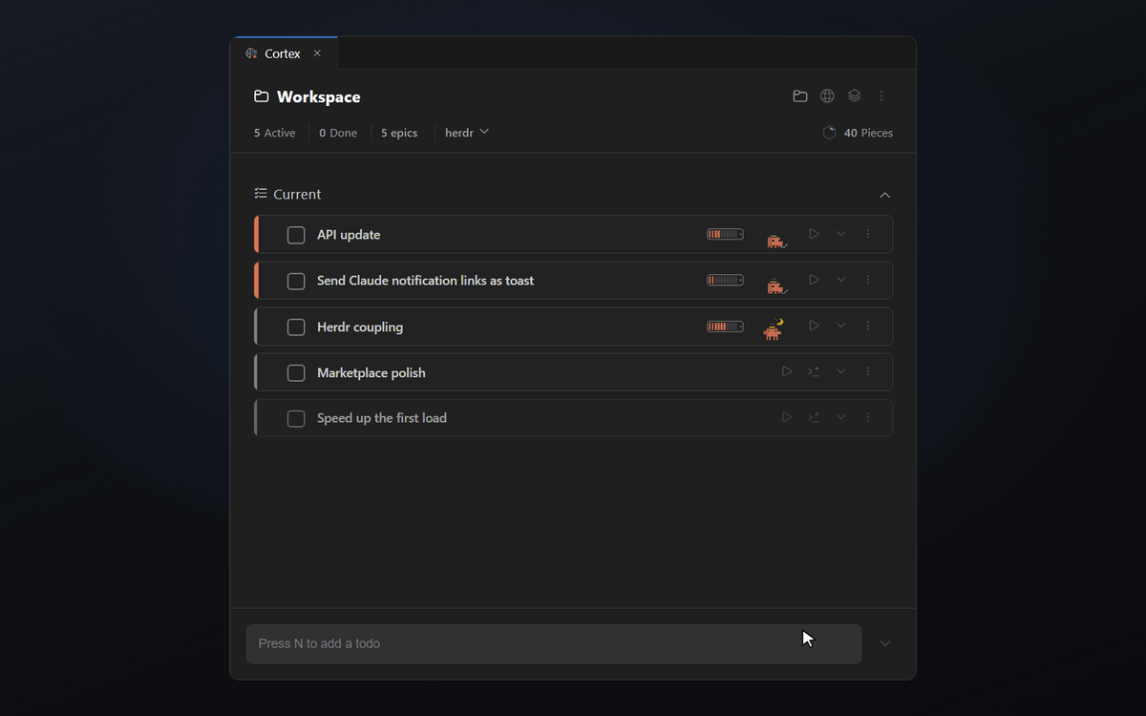Open Send Claude notification links as toast title
Image resolution: width=1146 pixels, height=716 pixels.
click(x=425, y=281)
